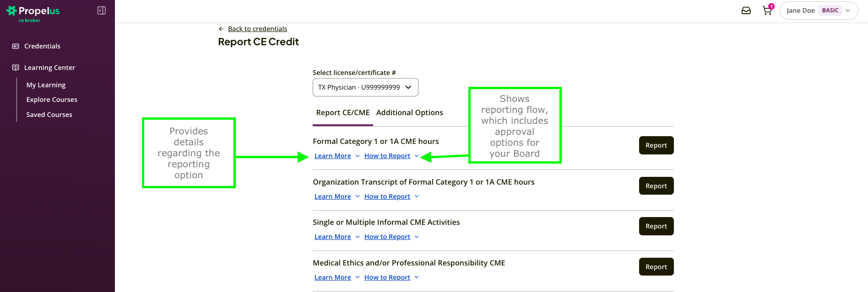Open the shopping cart icon
Image resolution: width=868 pixels, height=292 pixels.
(x=767, y=11)
